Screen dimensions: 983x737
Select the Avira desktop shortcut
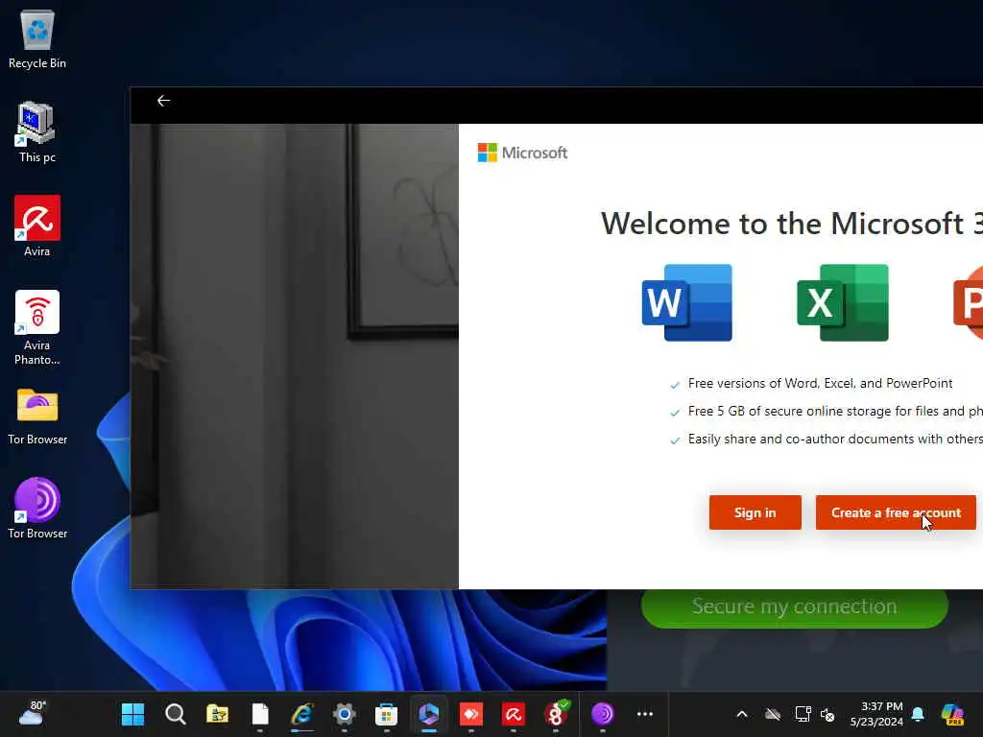37,226
